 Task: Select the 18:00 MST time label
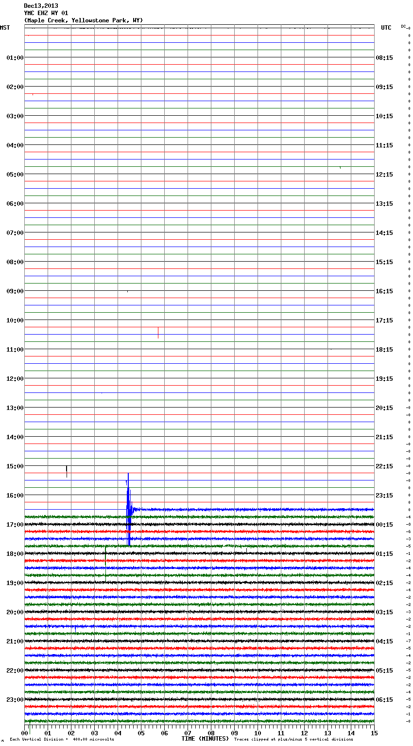coord(15,554)
